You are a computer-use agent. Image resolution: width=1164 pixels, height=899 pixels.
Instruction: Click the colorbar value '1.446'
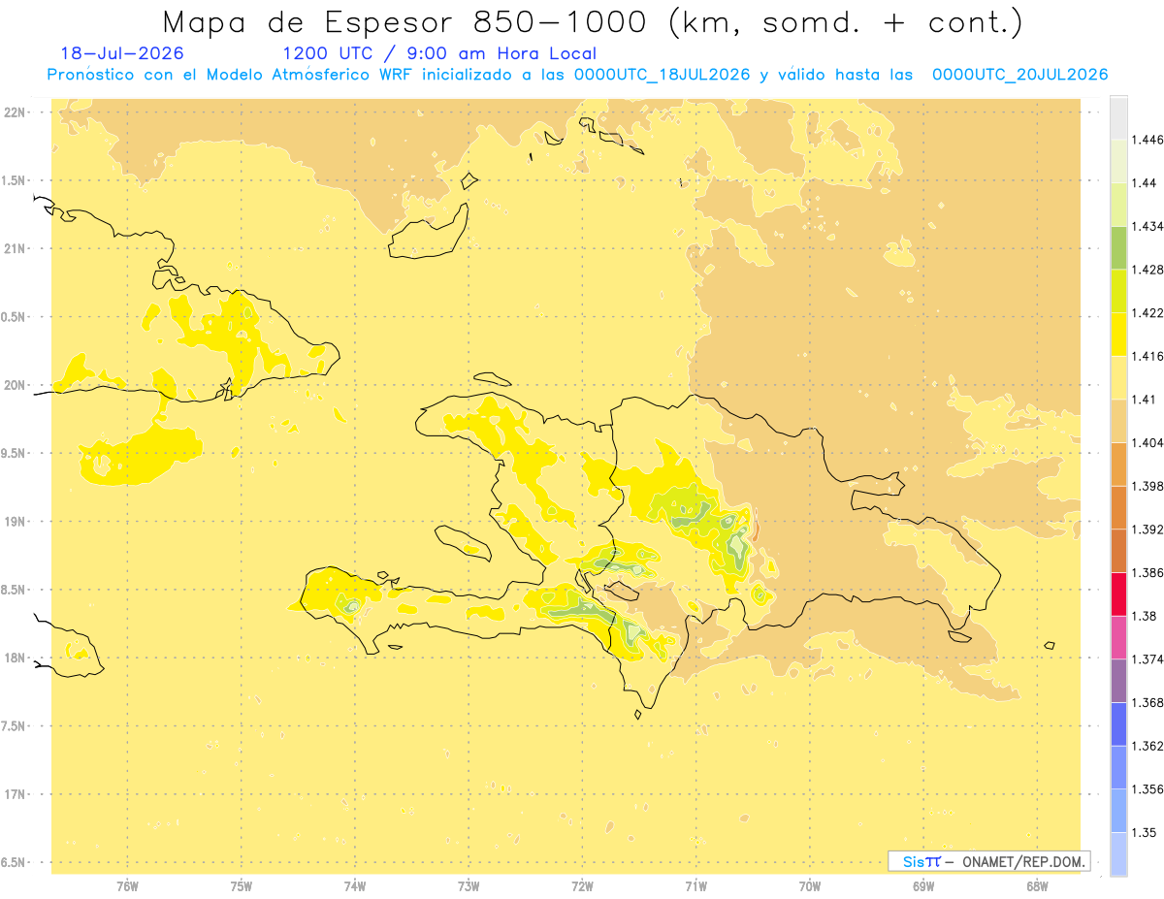(x=1147, y=140)
